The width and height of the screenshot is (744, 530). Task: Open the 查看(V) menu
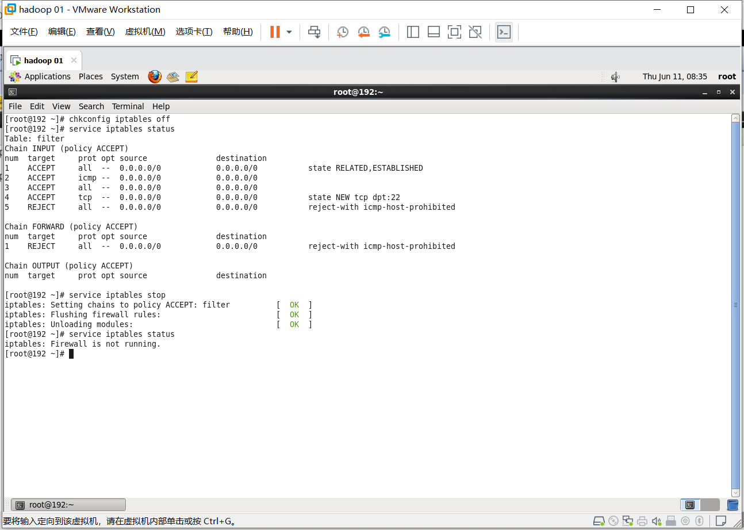click(101, 32)
